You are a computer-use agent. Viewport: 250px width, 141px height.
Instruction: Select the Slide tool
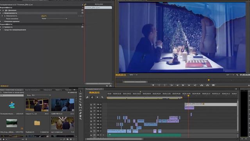click(80, 110)
